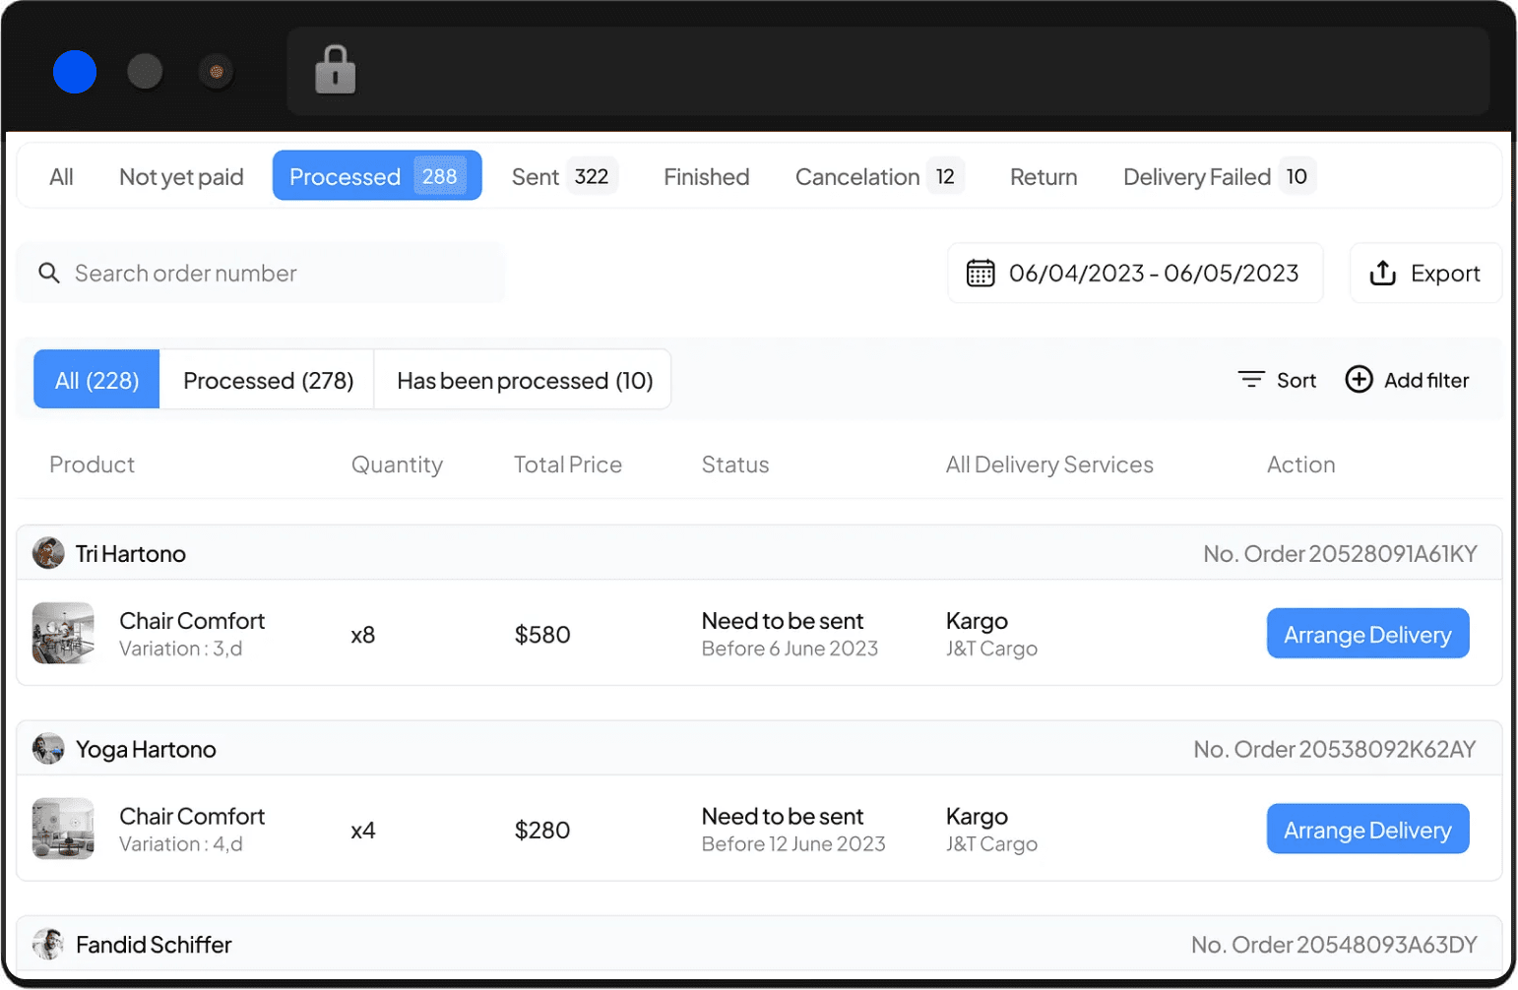Click the magnifying glass search icon

49,273
